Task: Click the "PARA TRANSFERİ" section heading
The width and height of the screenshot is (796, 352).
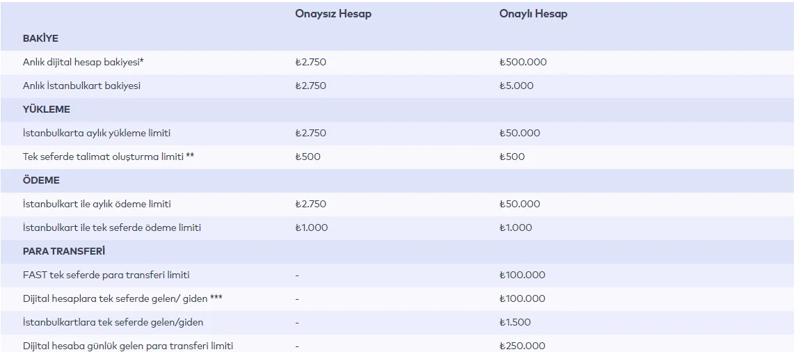Action: point(64,251)
